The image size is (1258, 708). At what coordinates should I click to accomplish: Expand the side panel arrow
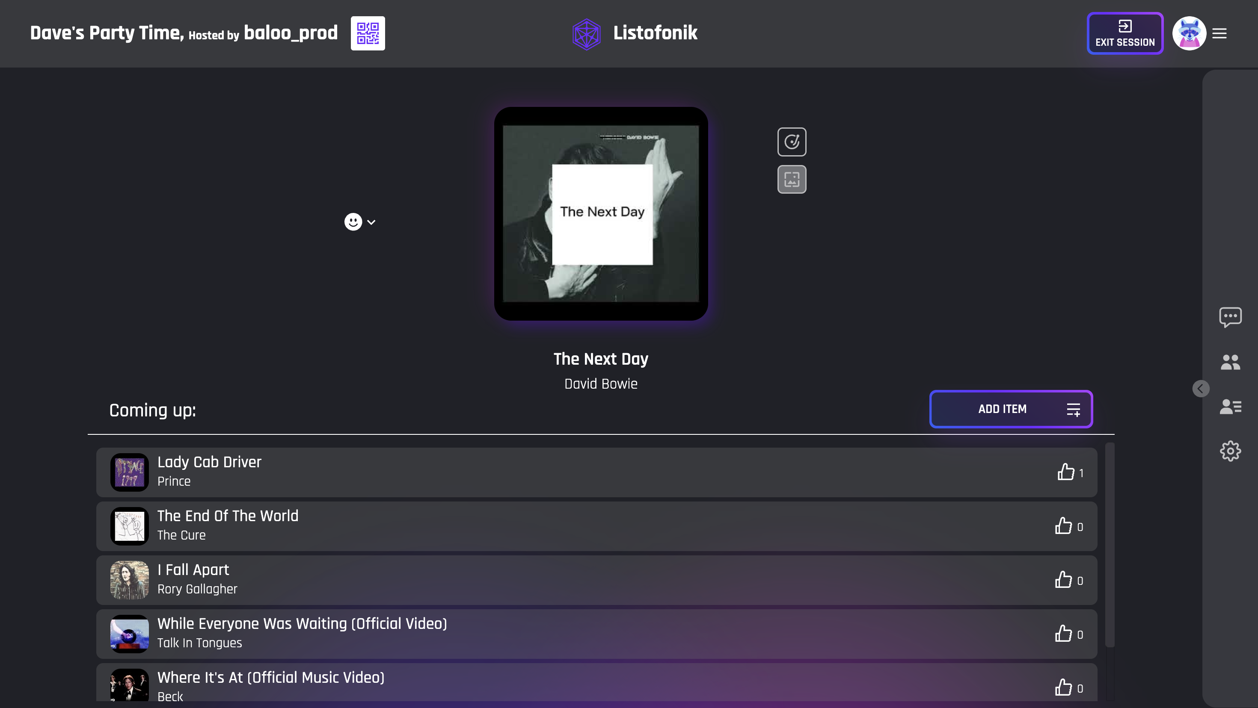[1201, 389]
